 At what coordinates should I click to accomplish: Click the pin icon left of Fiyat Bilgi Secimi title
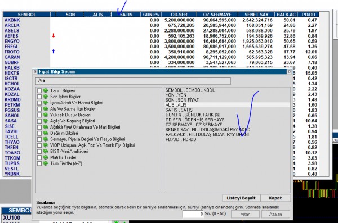point(35,71)
